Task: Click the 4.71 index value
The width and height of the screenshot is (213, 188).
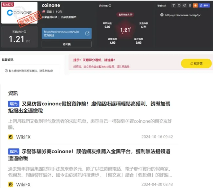Action: (144, 27)
